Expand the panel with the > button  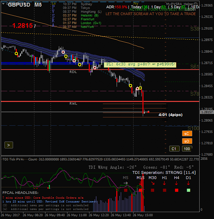[x=9, y=145]
